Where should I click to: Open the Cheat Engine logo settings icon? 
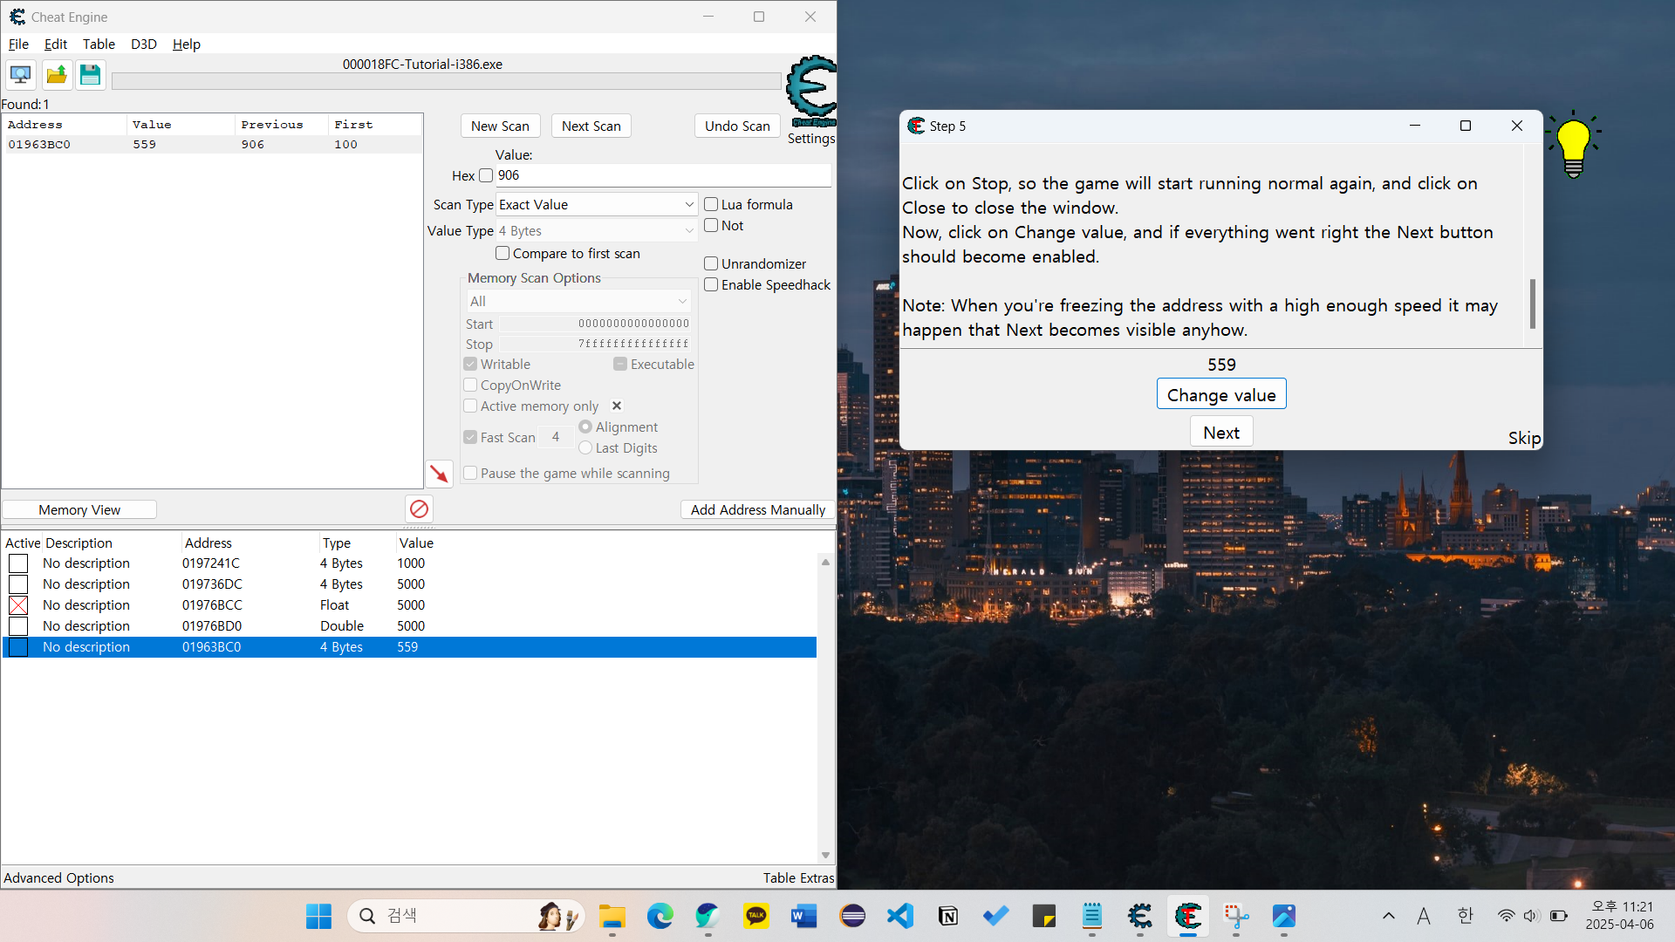click(x=811, y=92)
